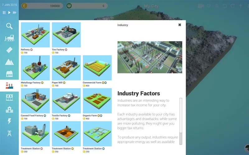This screenshot has width=249, height=155.
Task: Open the residential house category
Action: pyautogui.click(x=9, y=74)
